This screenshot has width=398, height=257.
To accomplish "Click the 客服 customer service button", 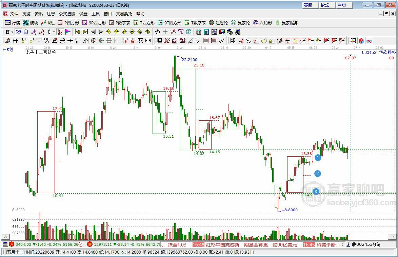I will coord(311,5).
